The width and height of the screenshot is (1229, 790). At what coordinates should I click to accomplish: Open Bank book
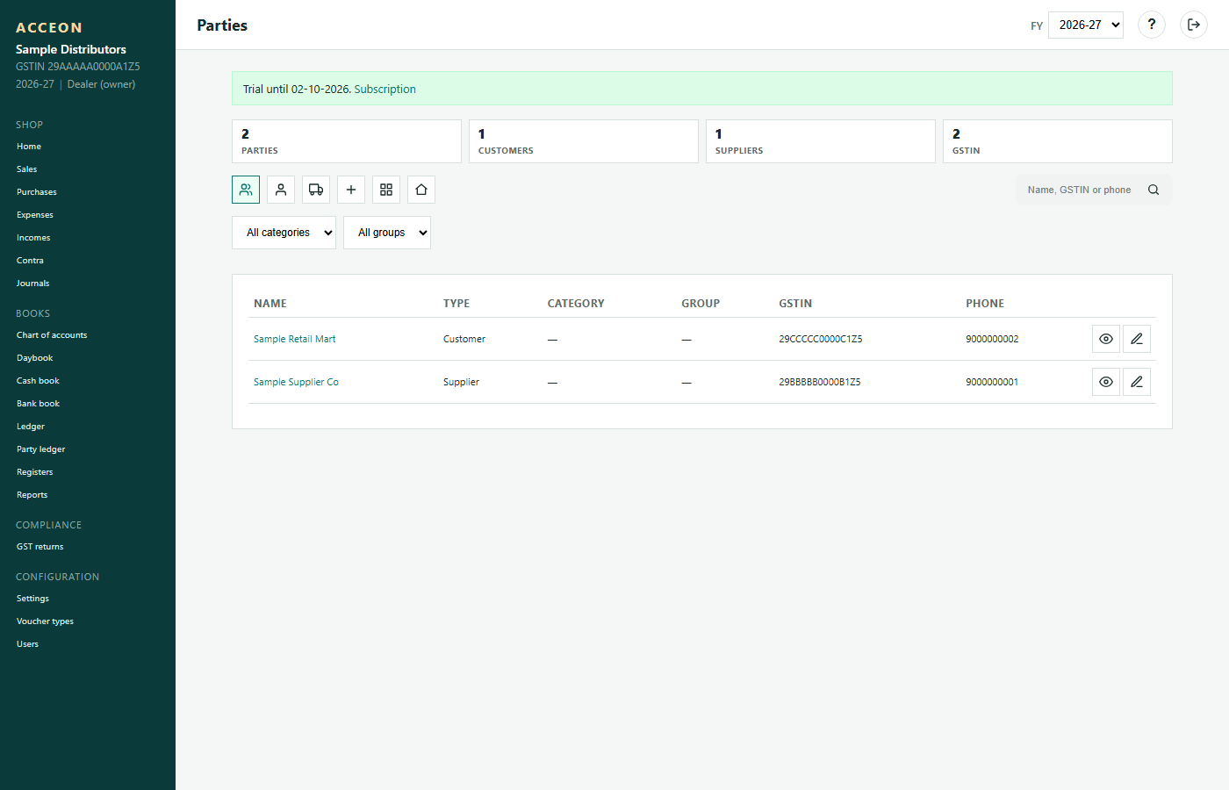(38, 404)
